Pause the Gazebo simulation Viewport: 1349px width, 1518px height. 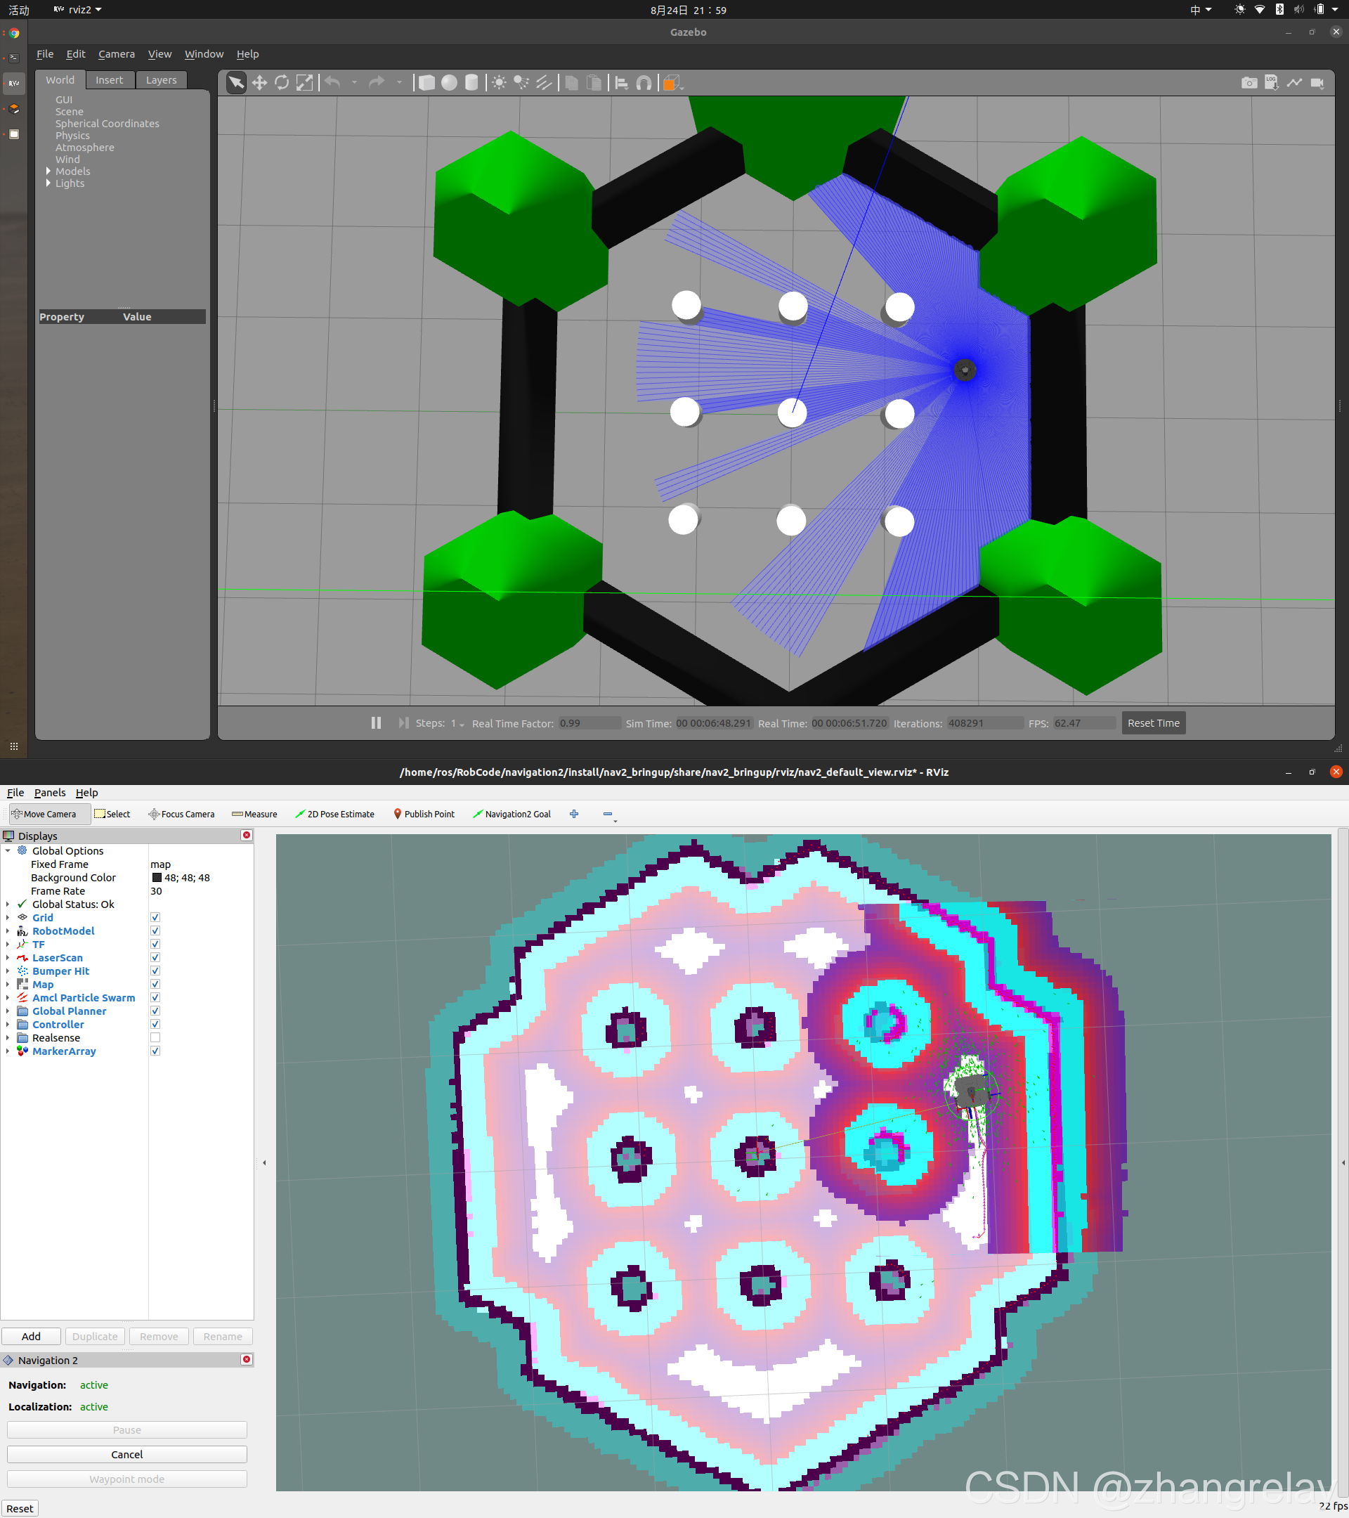pyautogui.click(x=377, y=722)
